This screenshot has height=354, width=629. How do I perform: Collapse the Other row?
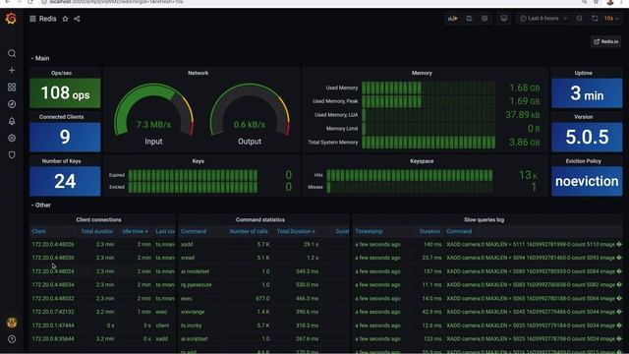point(41,206)
